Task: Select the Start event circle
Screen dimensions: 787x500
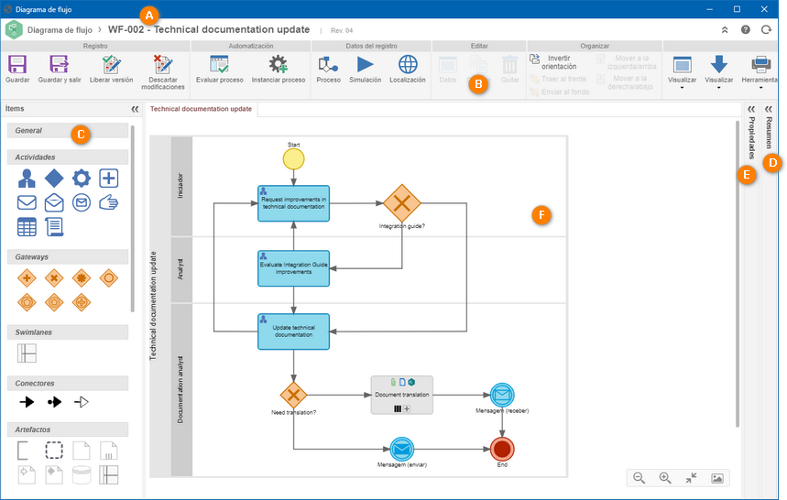Action: click(x=293, y=159)
